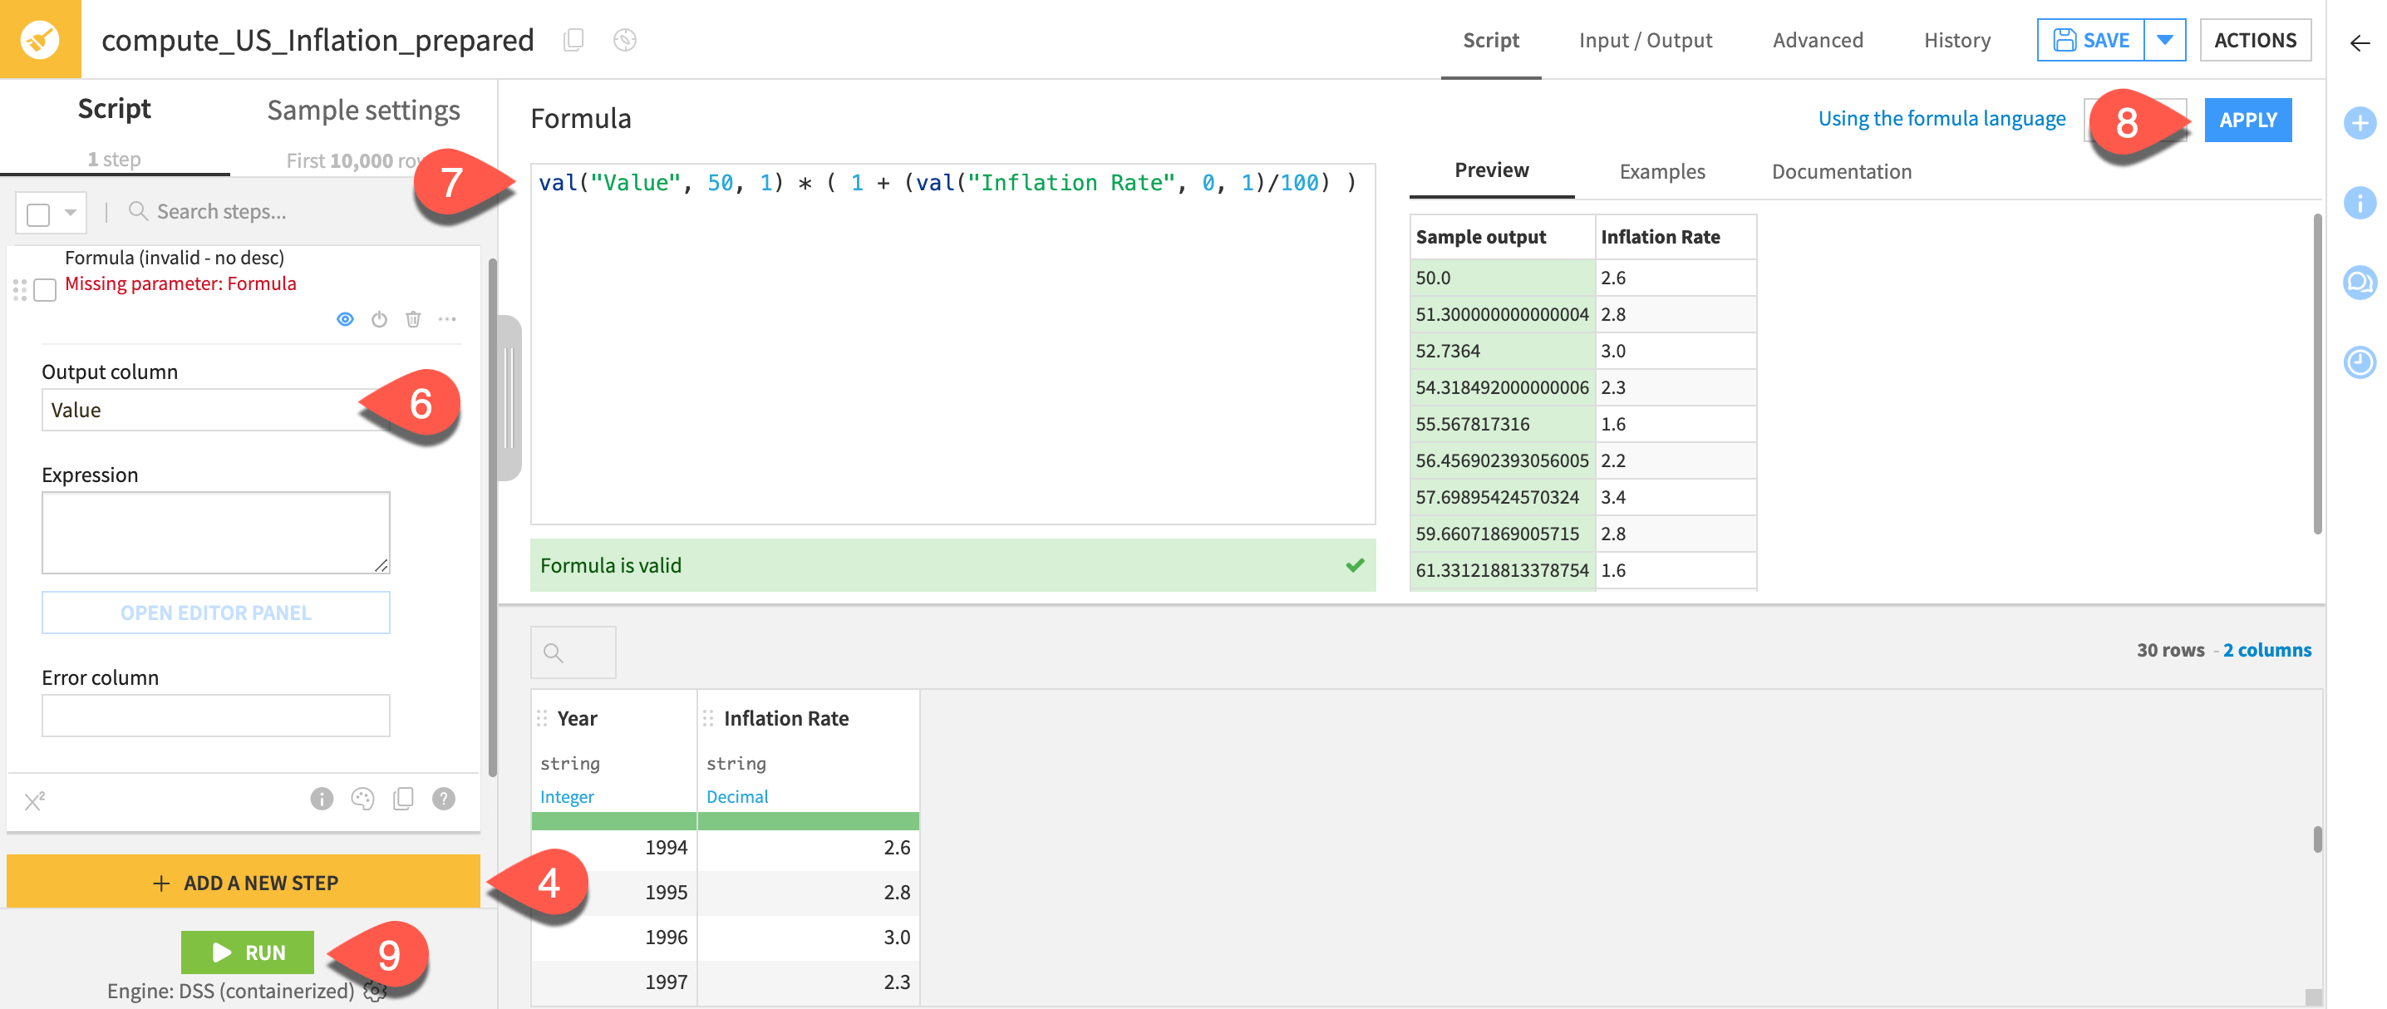2387x1009 pixels.
Task: Open the search steps field magnifier
Action: coord(139,210)
